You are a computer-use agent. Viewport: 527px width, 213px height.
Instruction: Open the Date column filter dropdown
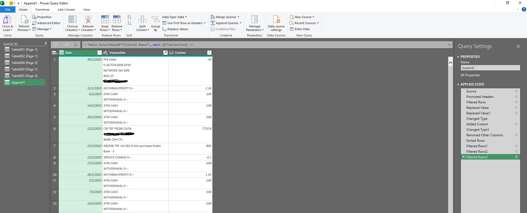tap(99, 53)
